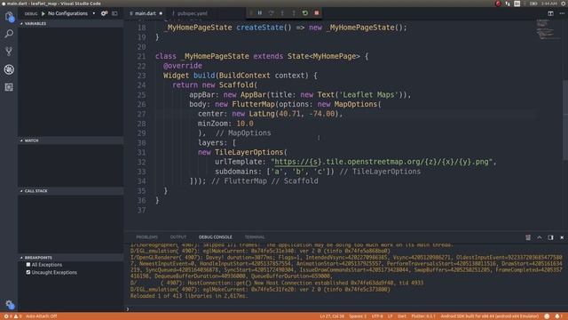Click the Flutter version status item
Image resolution: width=568 pixels, height=320 pixels.
pos(423,316)
